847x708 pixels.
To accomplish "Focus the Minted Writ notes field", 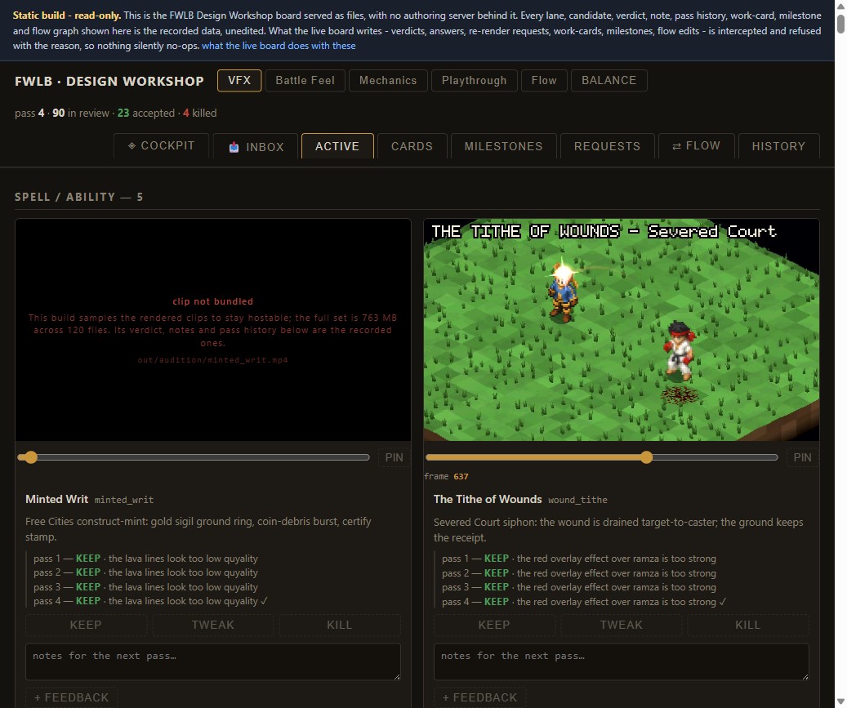I will (213, 661).
